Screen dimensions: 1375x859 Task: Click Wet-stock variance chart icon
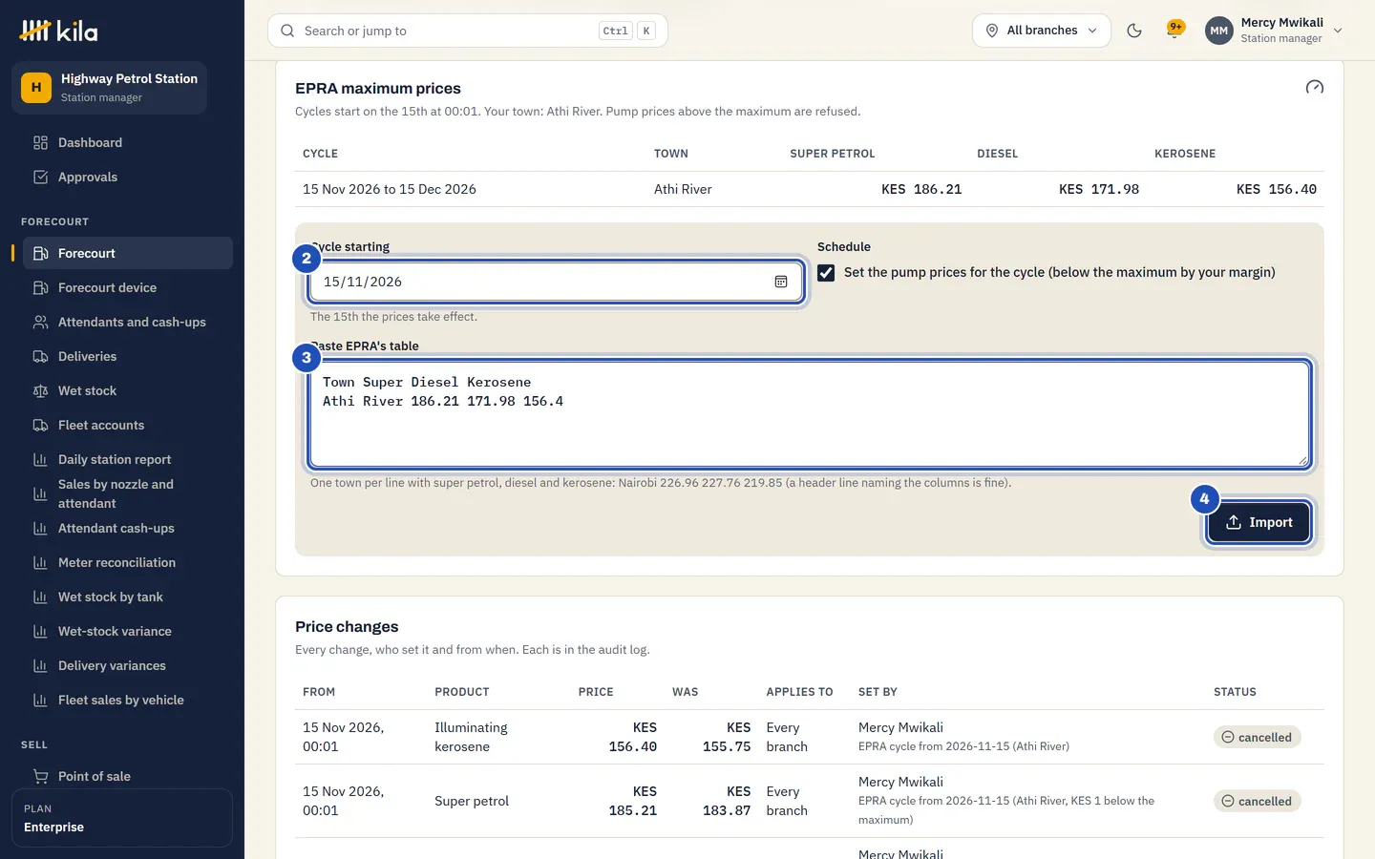click(x=40, y=631)
